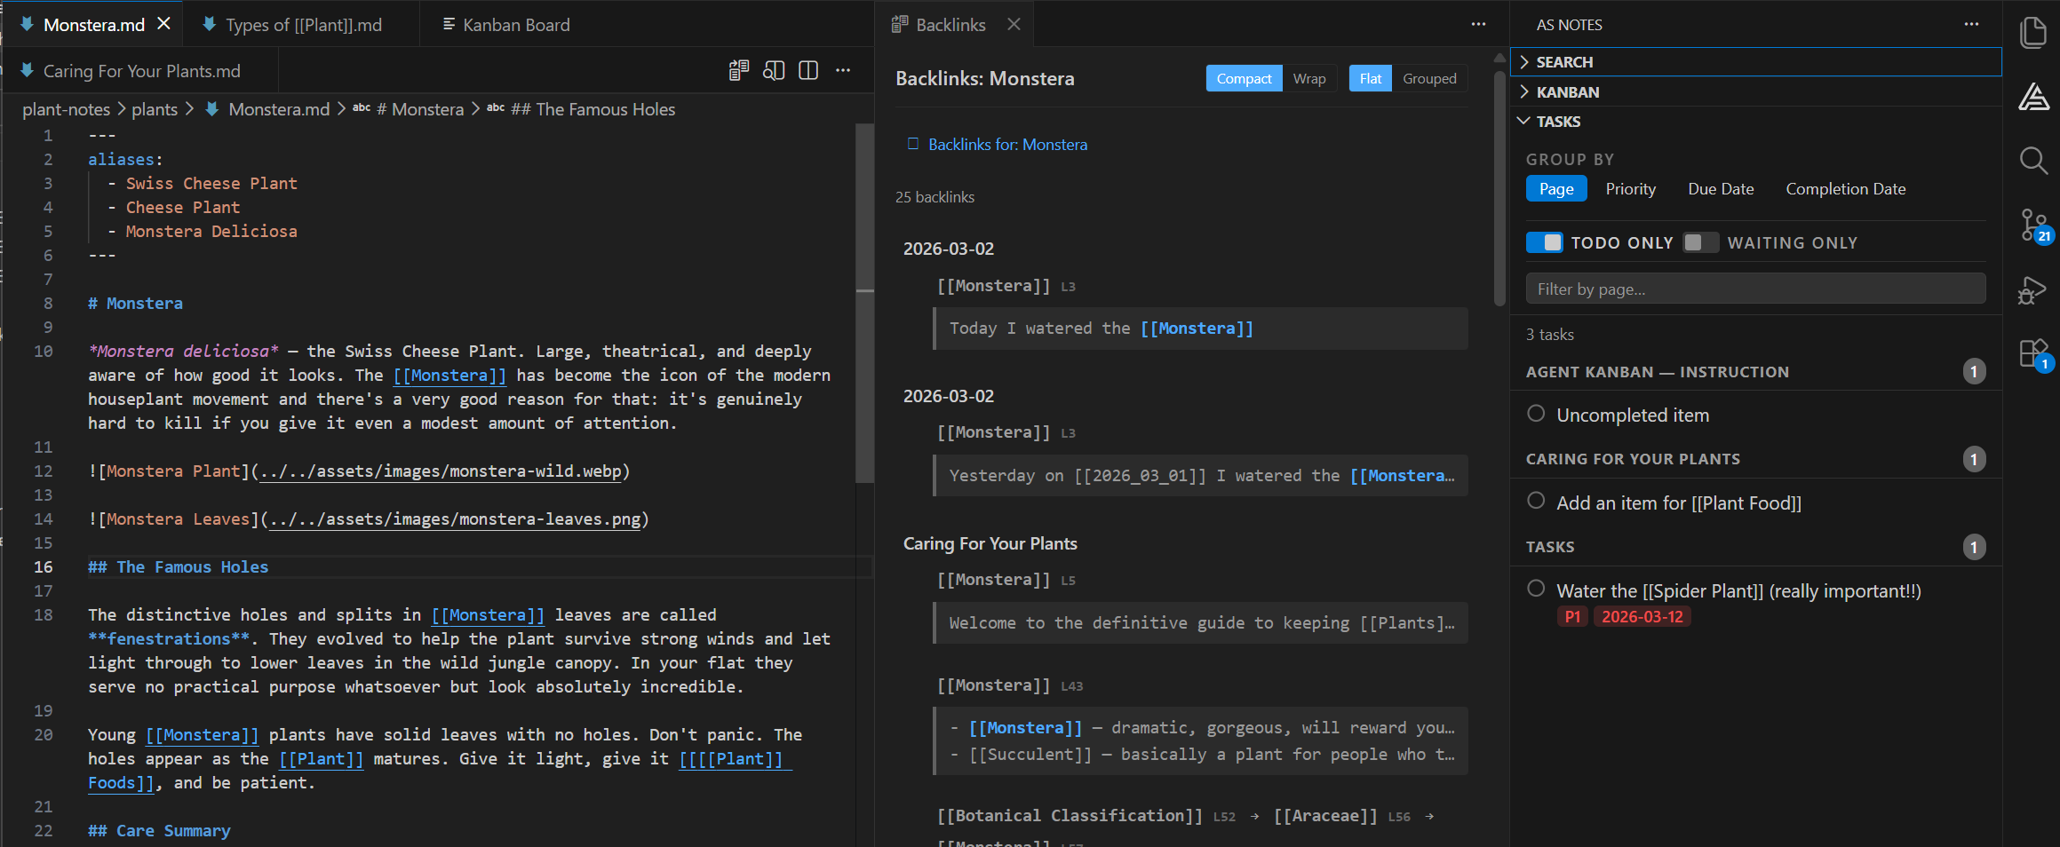Open the AS Notes triangle logo panel
The width and height of the screenshot is (2060, 847).
(2035, 98)
